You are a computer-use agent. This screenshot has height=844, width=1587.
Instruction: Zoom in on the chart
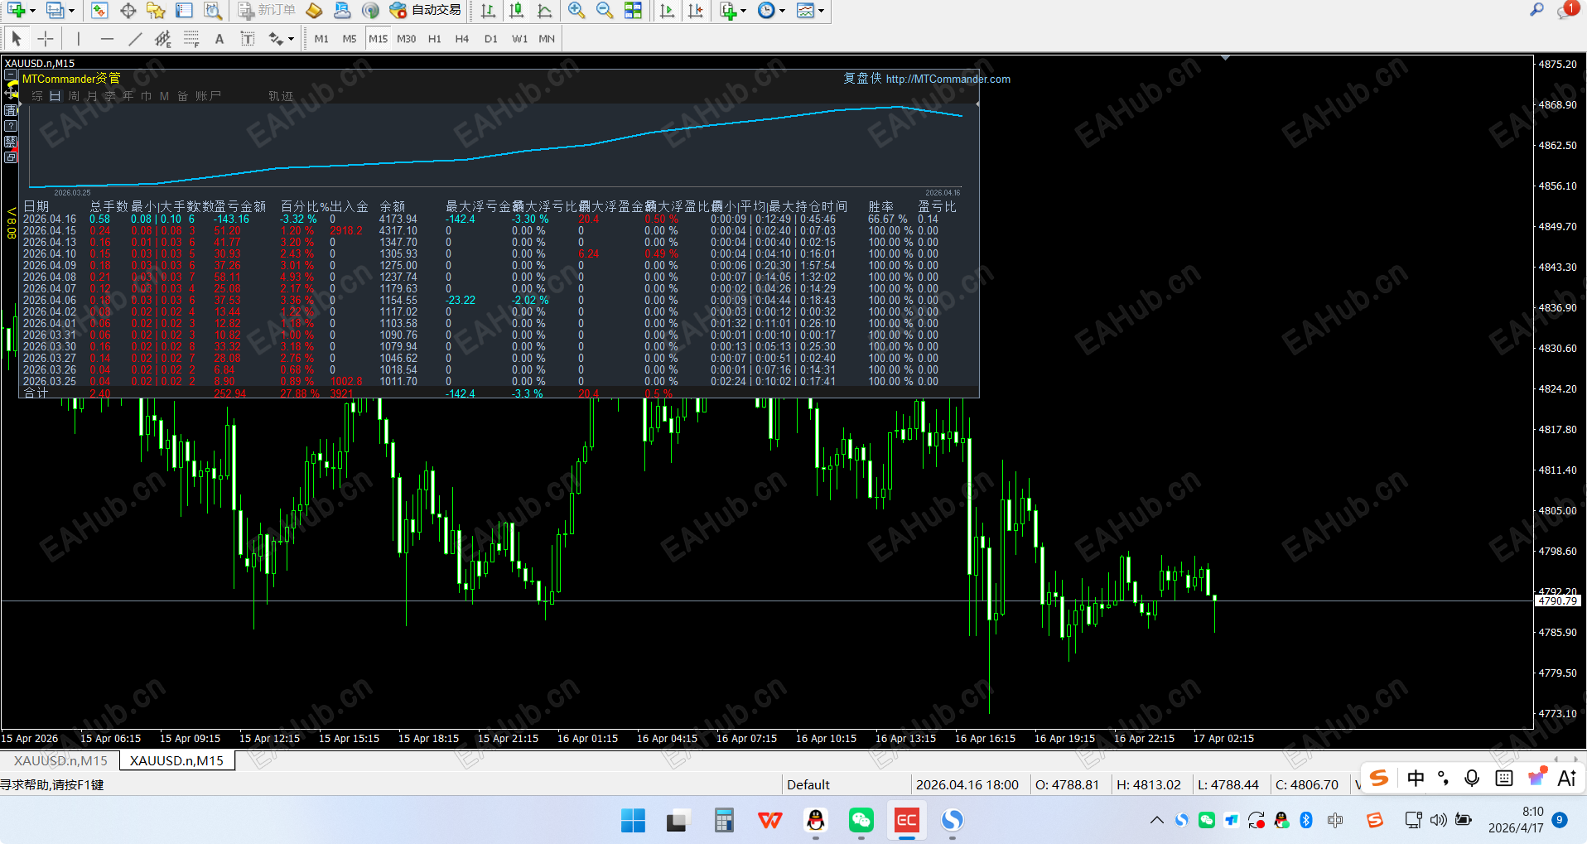pos(576,10)
